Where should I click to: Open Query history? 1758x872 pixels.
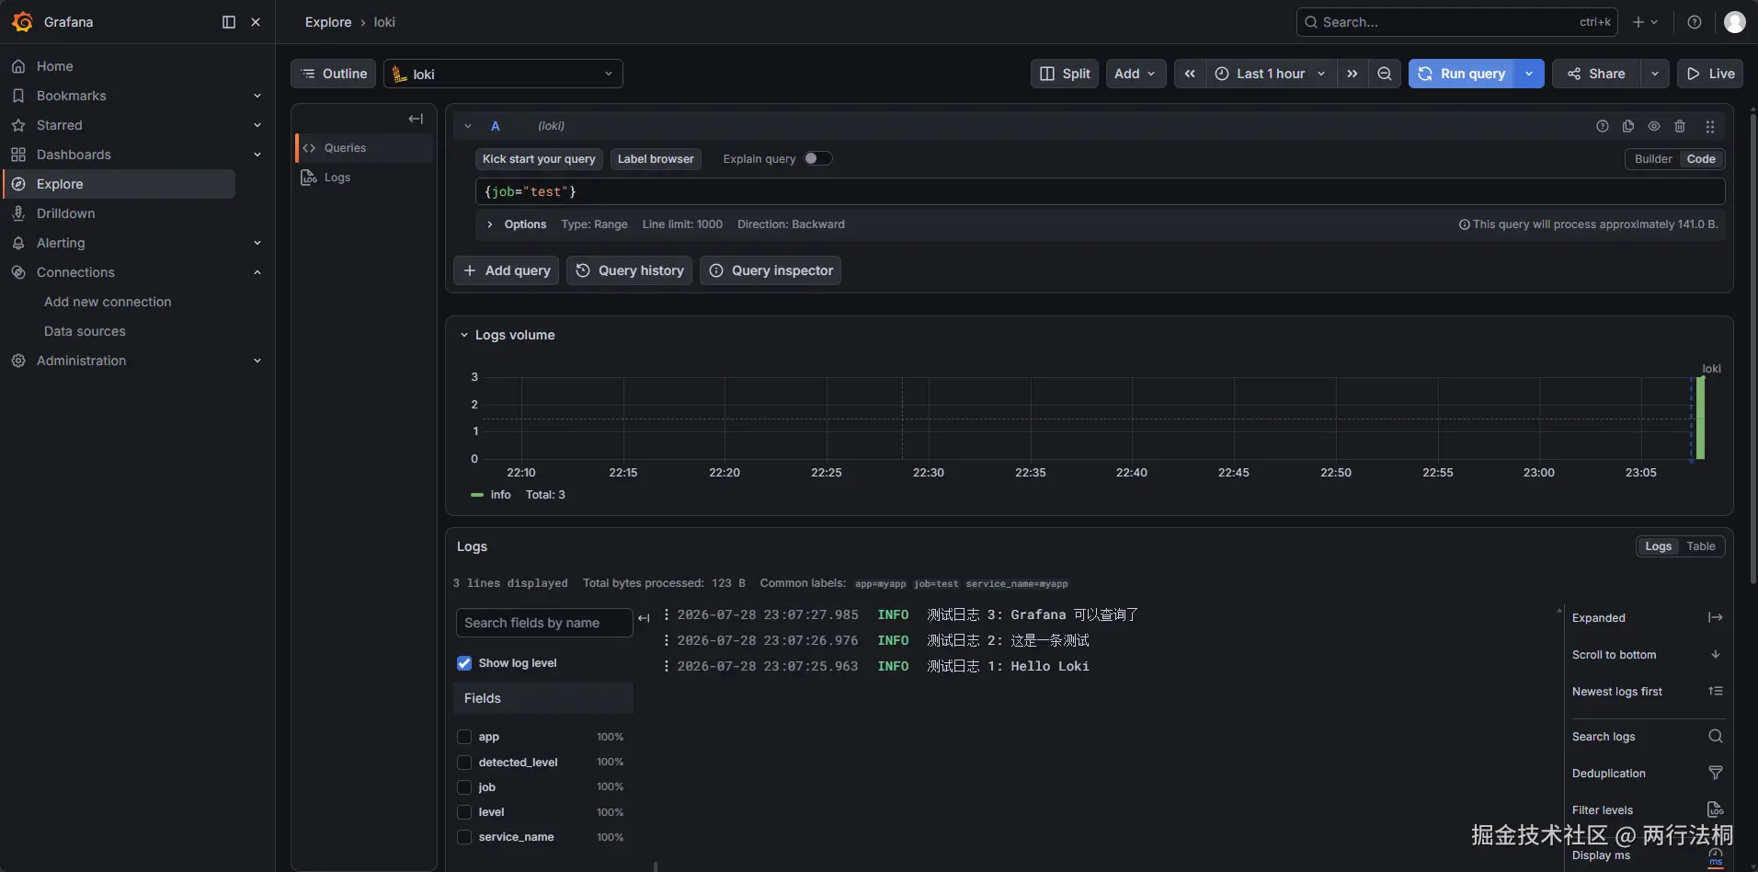tap(630, 270)
